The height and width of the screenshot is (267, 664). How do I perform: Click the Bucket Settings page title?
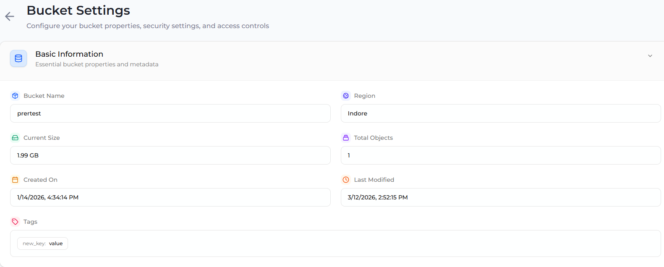[x=78, y=10]
